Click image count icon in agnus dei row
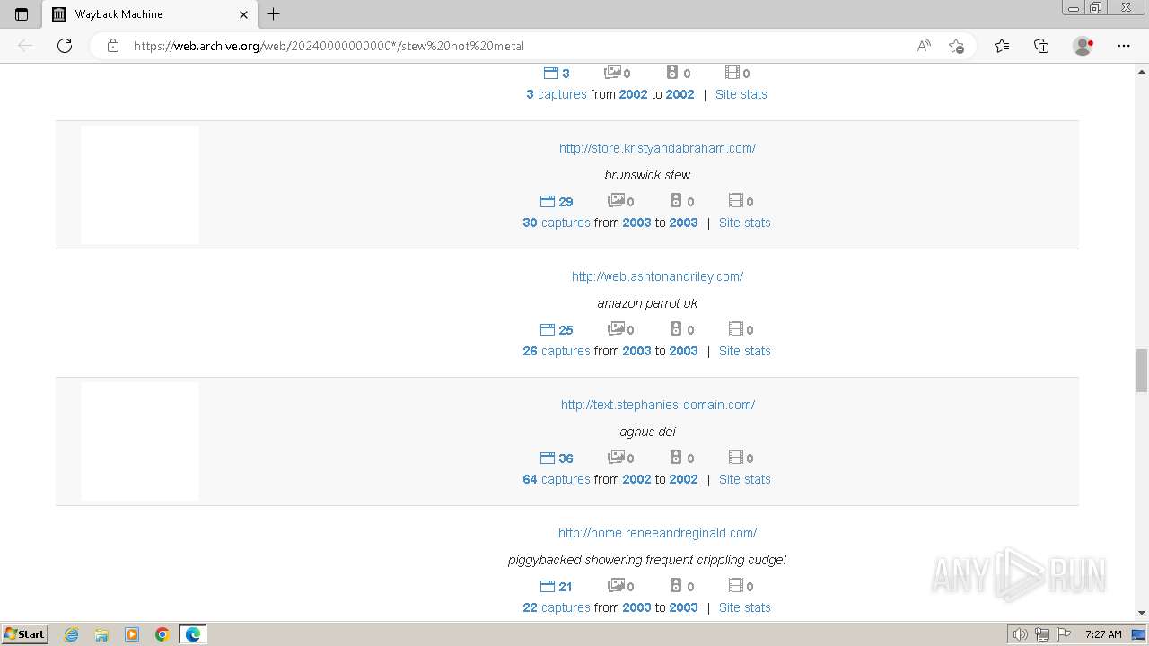Screen dimensions: 1149x646 pyautogui.click(x=620, y=458)
